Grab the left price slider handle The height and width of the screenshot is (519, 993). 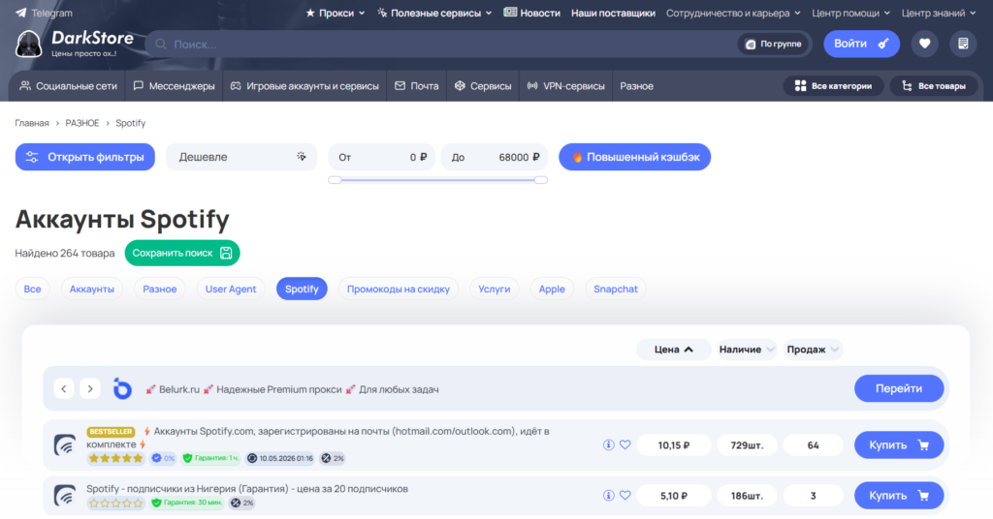point(335,180)
